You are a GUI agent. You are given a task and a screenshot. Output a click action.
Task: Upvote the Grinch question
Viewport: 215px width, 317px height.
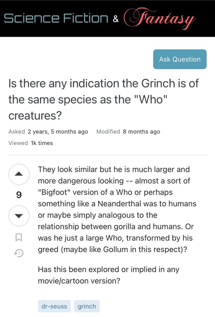tap(19, 174)
